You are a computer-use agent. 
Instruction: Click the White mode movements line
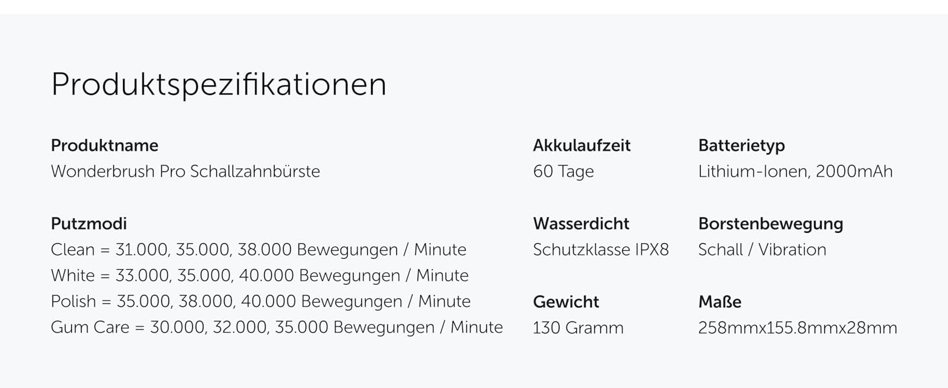click(260, 275)
